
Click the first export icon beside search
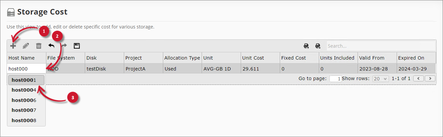[306, 46]
